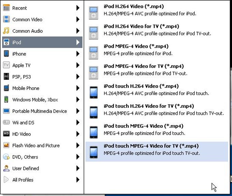This screenshot has width=232, height=196.
Task: Open the PSP, PS3 category
Action: click(x=42, y=77)
